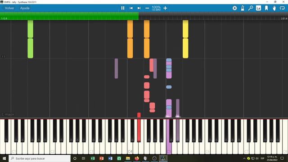The height and width of the screenshot is (162, 288).
Task: Open the notification center
Action: coord(282,158)
